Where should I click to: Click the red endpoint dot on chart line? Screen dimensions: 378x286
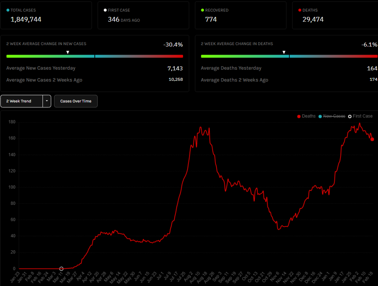click(372, 139)
